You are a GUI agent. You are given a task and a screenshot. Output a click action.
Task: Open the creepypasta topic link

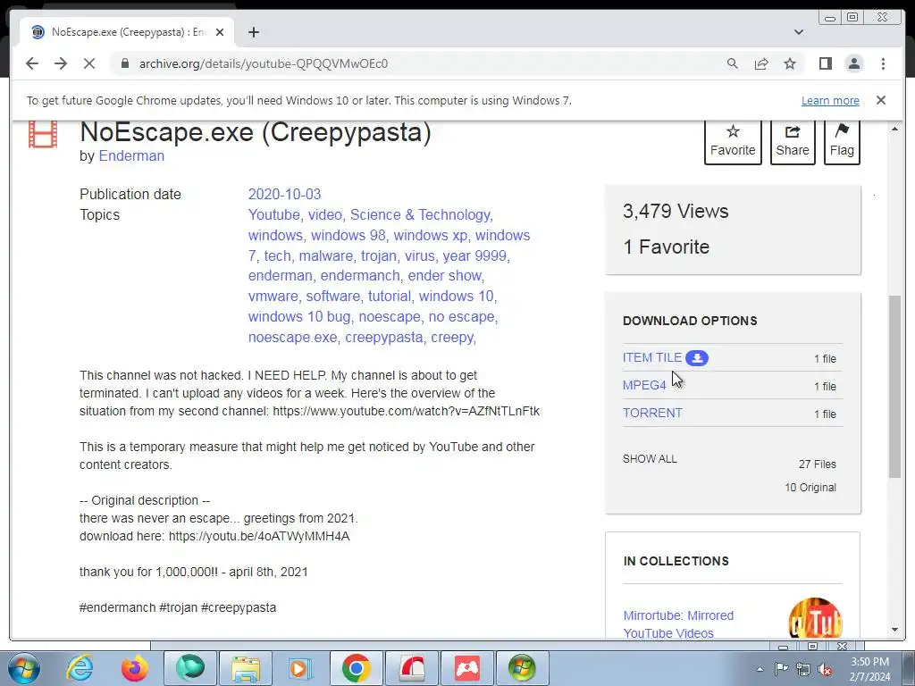point(383,337)
